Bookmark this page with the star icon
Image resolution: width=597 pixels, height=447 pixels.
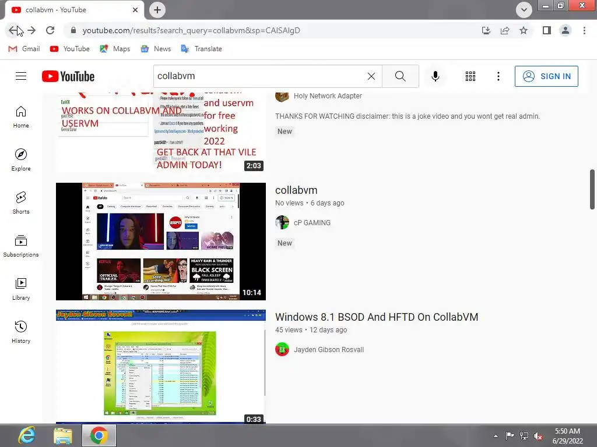[524, 30]
